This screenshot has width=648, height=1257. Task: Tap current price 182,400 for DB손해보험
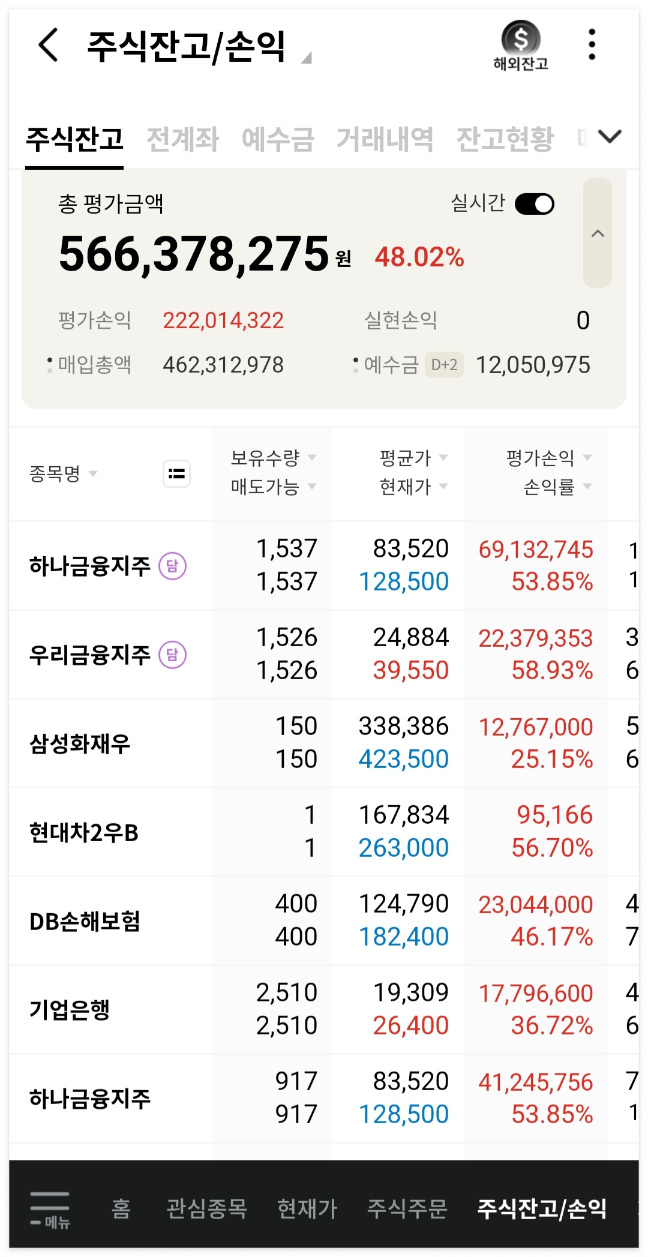pyautogui.click(x=404, y=937)
